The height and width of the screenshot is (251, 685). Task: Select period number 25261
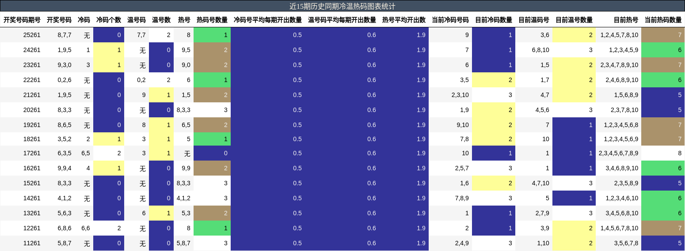coord(32,35)
